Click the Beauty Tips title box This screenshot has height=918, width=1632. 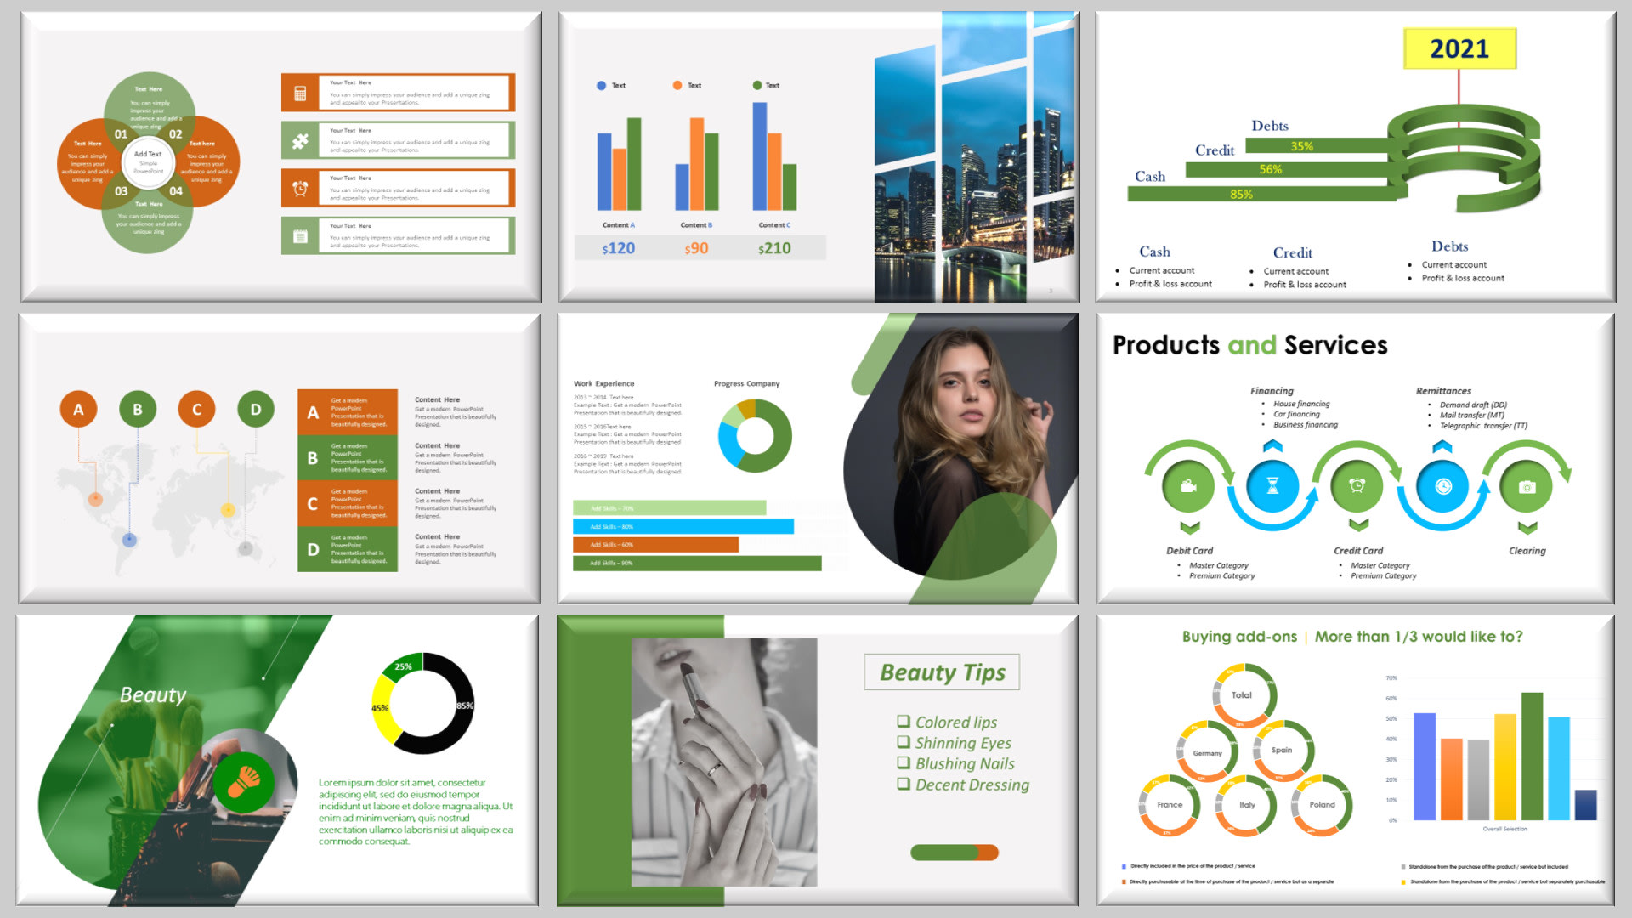tap(942, 672)
